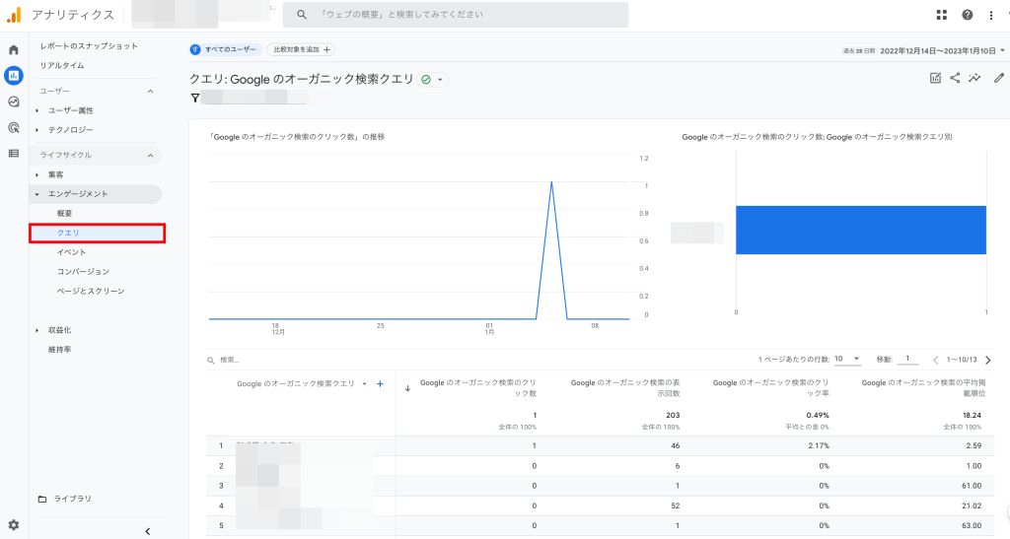The height and width of the screenshot is (539, 1010).
Task: Share this report via share icon
Action: 955,78
